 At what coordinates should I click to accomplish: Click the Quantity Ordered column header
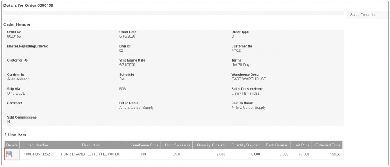click(211, 145)
